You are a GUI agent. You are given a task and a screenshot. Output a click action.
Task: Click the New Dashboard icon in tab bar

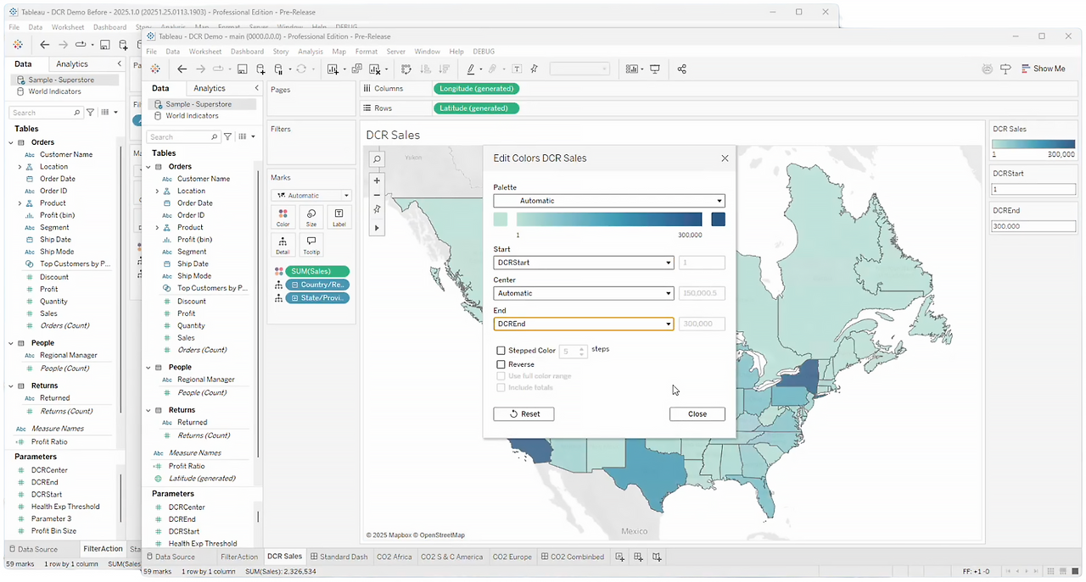click(638, 557)
